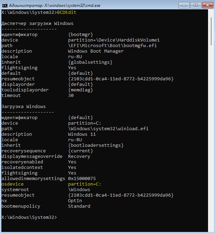The image size is (215, 233).
Task: Click the heading 'Диспетчер загрузки Windows'
Action: [x=38, y=24]
